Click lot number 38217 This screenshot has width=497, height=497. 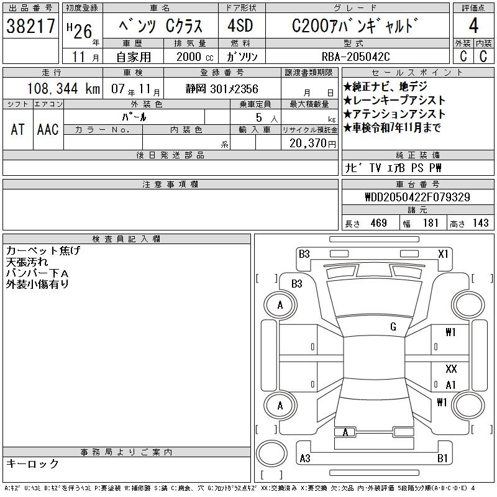(x=30, y=26)
